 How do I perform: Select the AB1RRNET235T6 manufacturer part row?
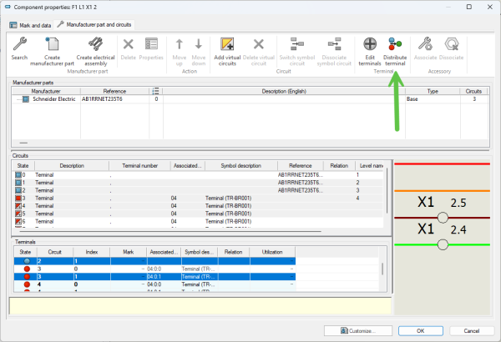pyautogui.click(x=104, y=99)
